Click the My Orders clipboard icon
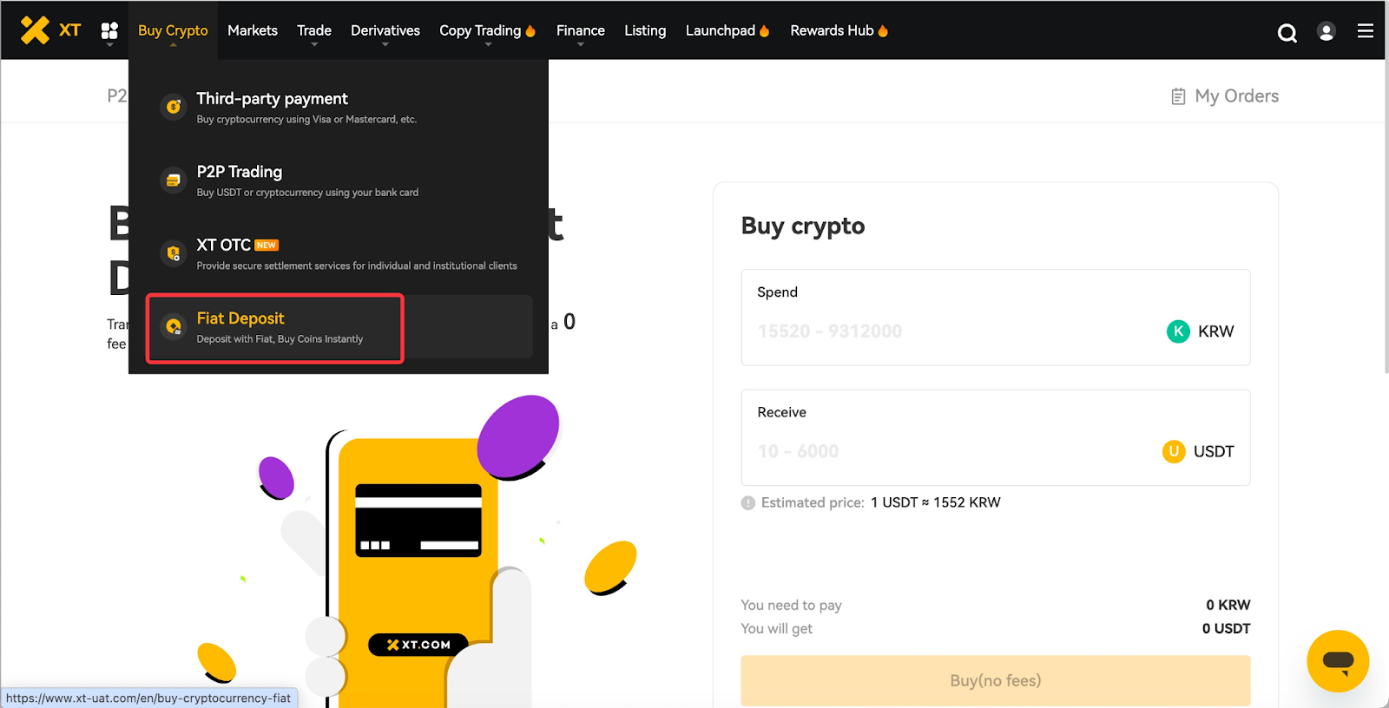This screenshot has height=708, width=1389. click(x=1178, y=96)
